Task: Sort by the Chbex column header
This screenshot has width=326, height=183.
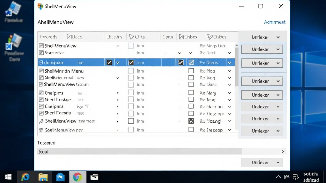Action: click(190, 37)
